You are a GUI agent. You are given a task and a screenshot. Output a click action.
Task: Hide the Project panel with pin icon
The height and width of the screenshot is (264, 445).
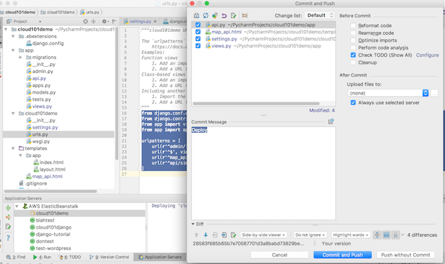114,22
